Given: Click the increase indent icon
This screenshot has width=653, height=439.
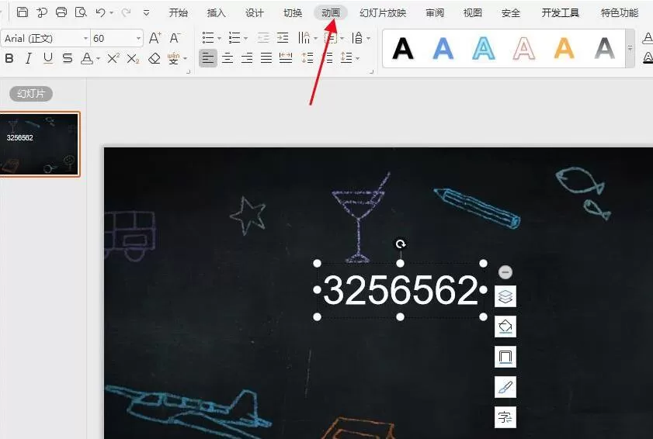Looking at the screenshot, I should 283,38.
